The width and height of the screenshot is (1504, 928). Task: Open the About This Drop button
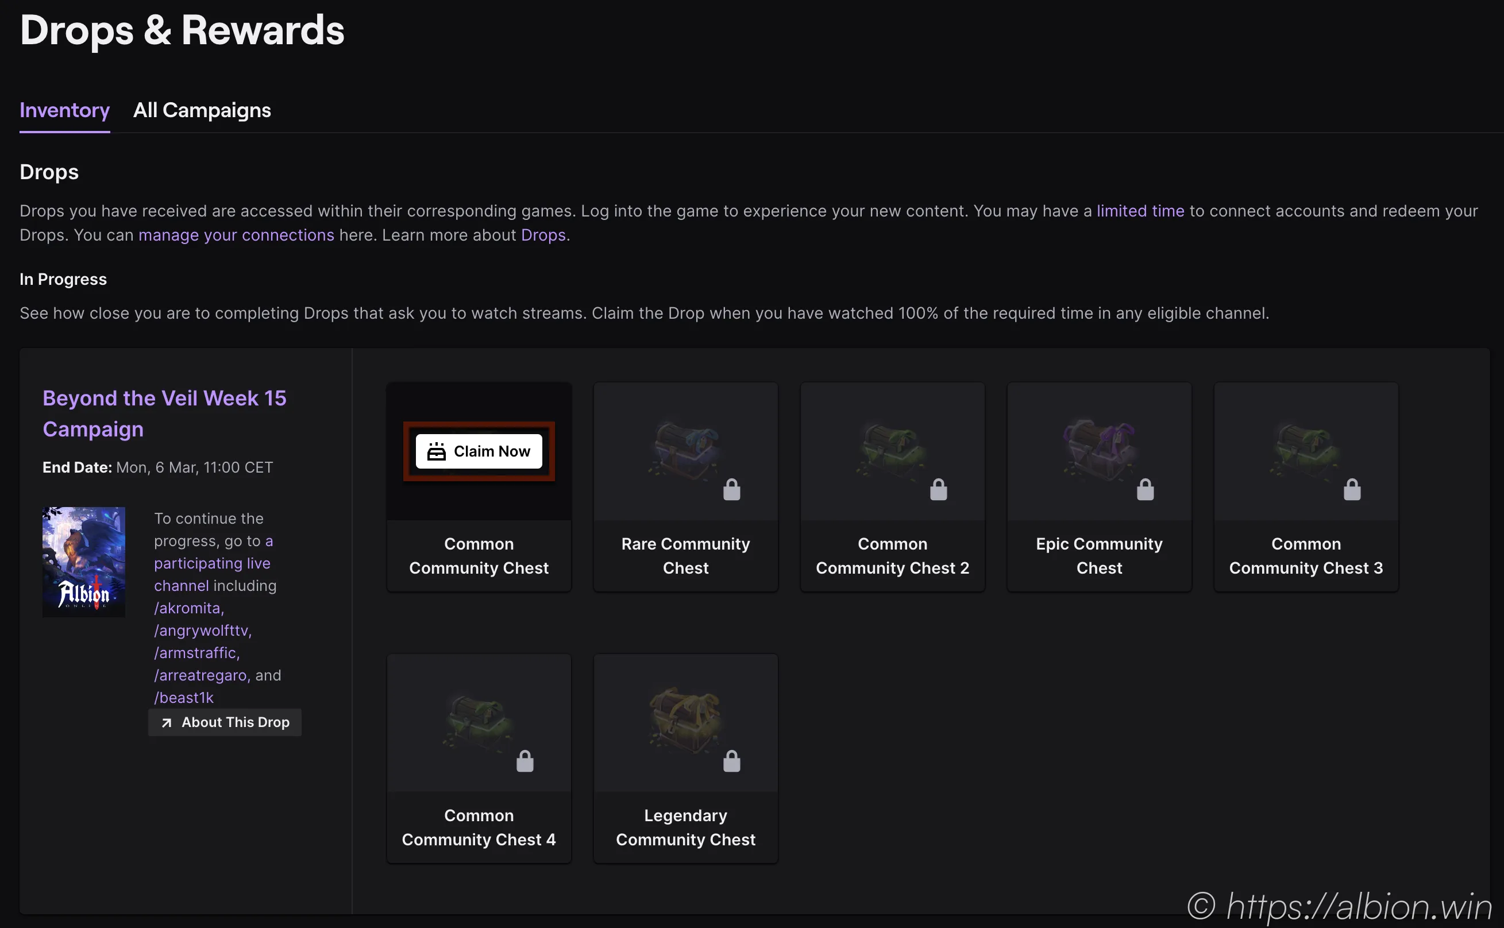(225, 722)
